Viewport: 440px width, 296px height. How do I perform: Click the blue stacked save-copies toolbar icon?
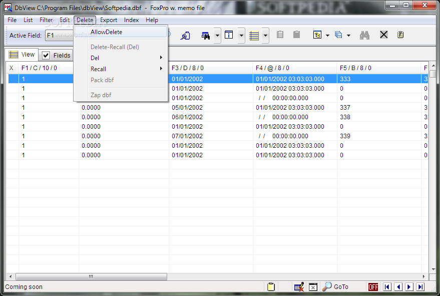338,35
